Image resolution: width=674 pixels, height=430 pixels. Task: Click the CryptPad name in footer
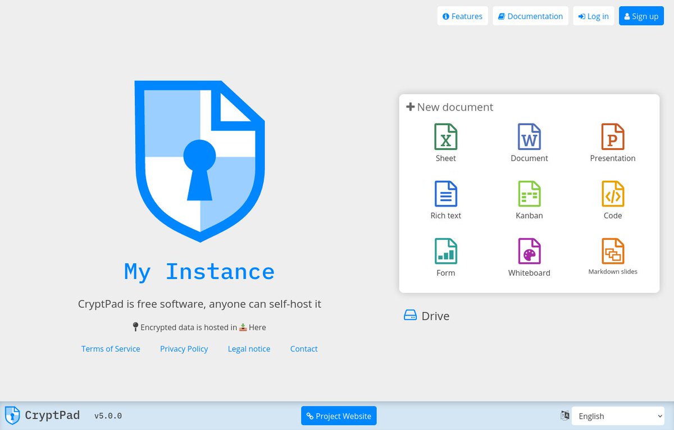[x=52, y=415]
